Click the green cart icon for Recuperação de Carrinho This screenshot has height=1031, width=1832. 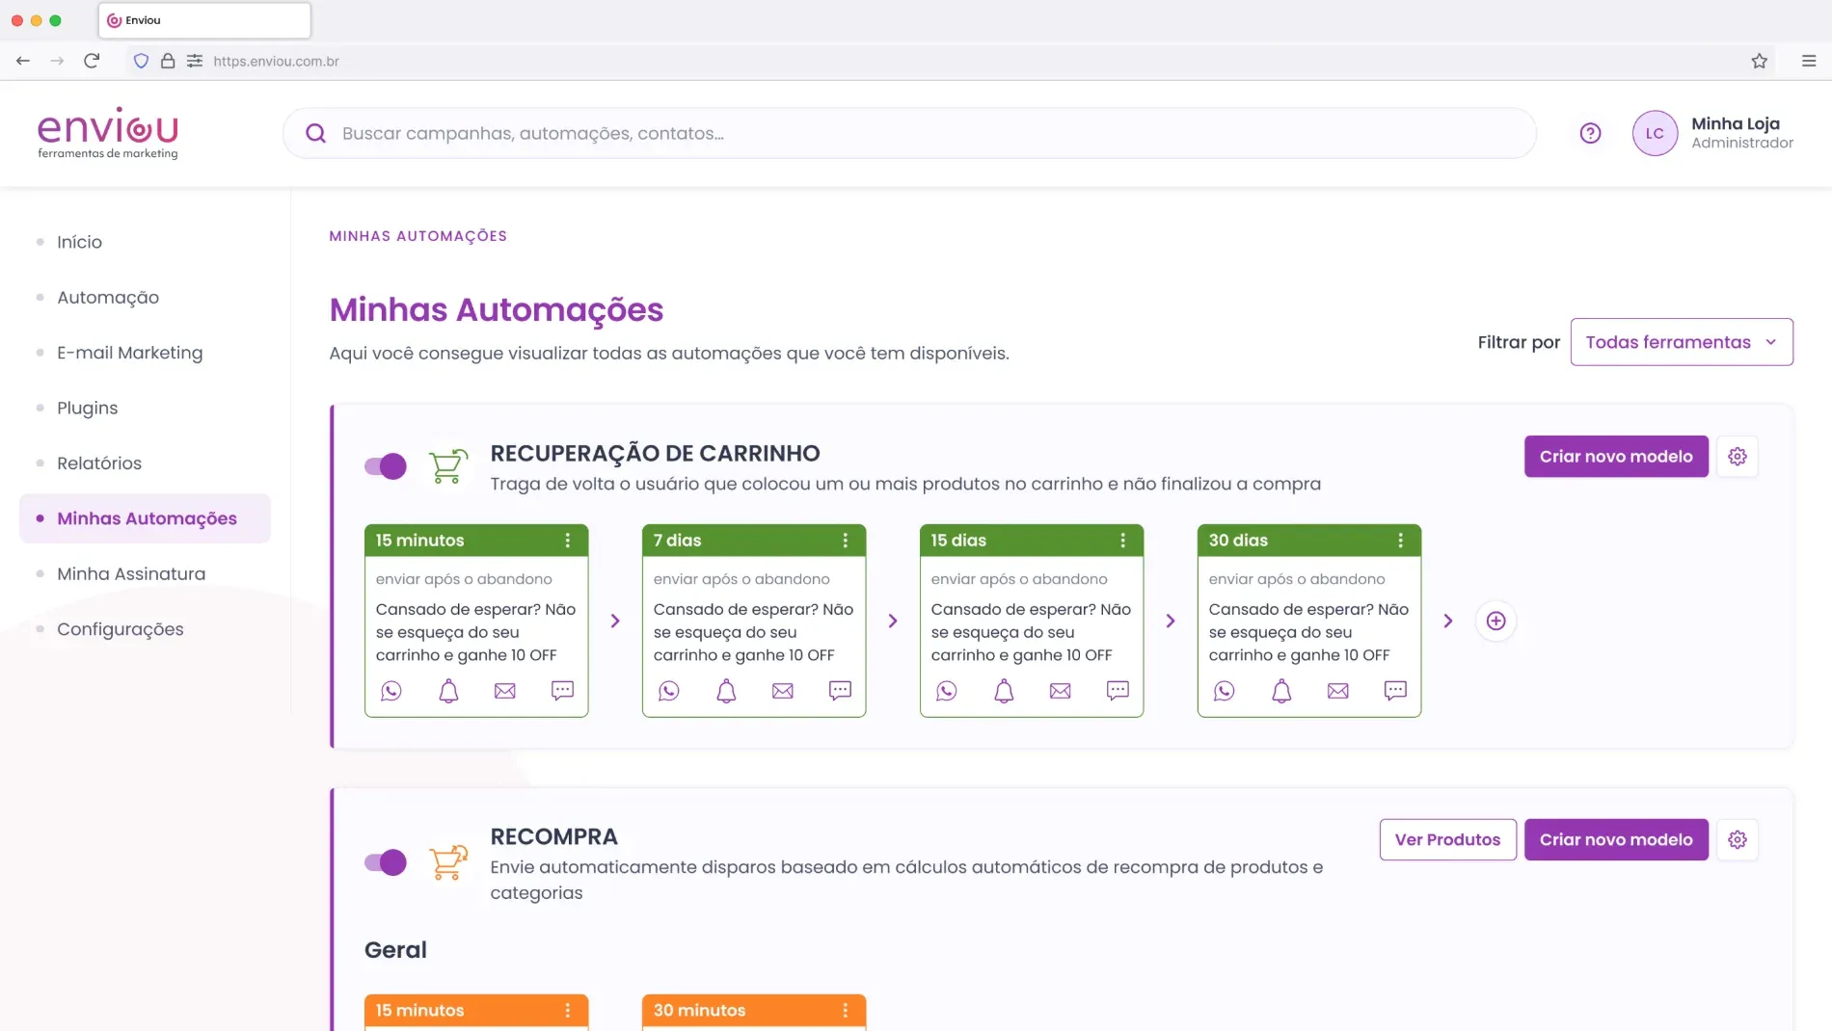click(x=447, y=466)
